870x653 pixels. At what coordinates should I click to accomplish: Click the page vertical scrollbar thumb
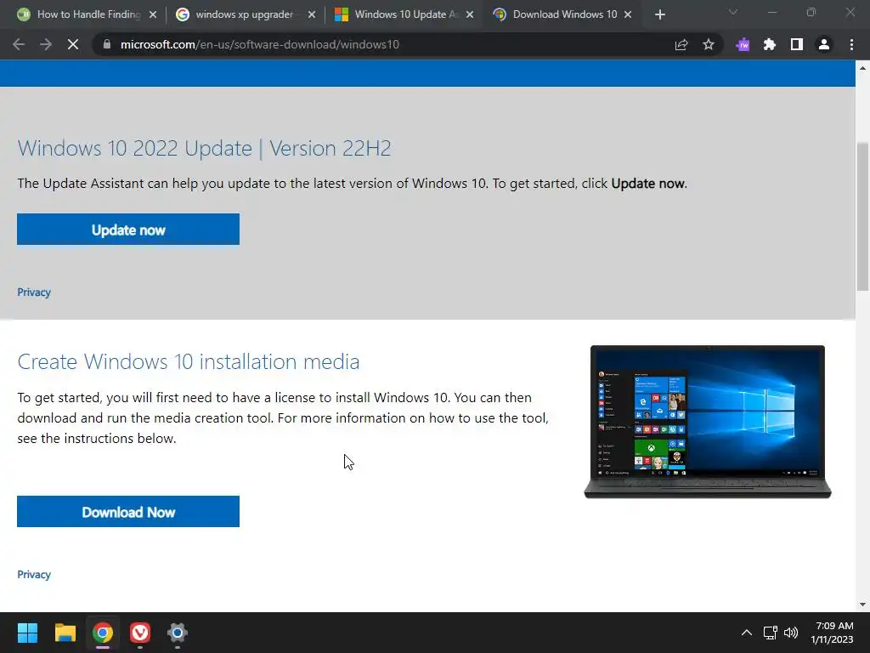[862, 217]
